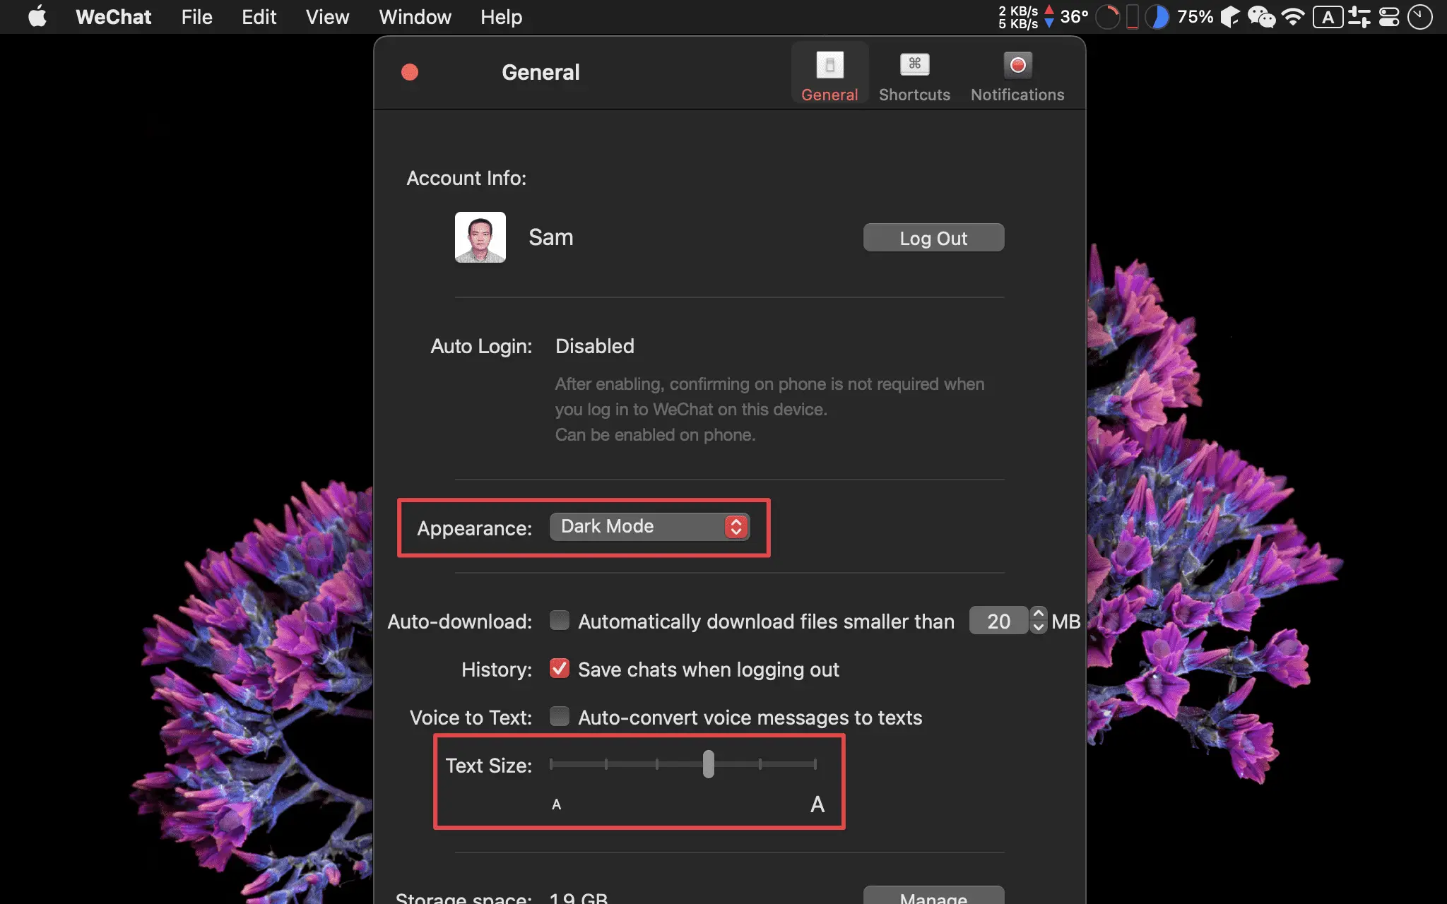Viewport: 1447px width, 904px height.
Task: Open the sliders tuning menu bar icon
Action: 1359,17
